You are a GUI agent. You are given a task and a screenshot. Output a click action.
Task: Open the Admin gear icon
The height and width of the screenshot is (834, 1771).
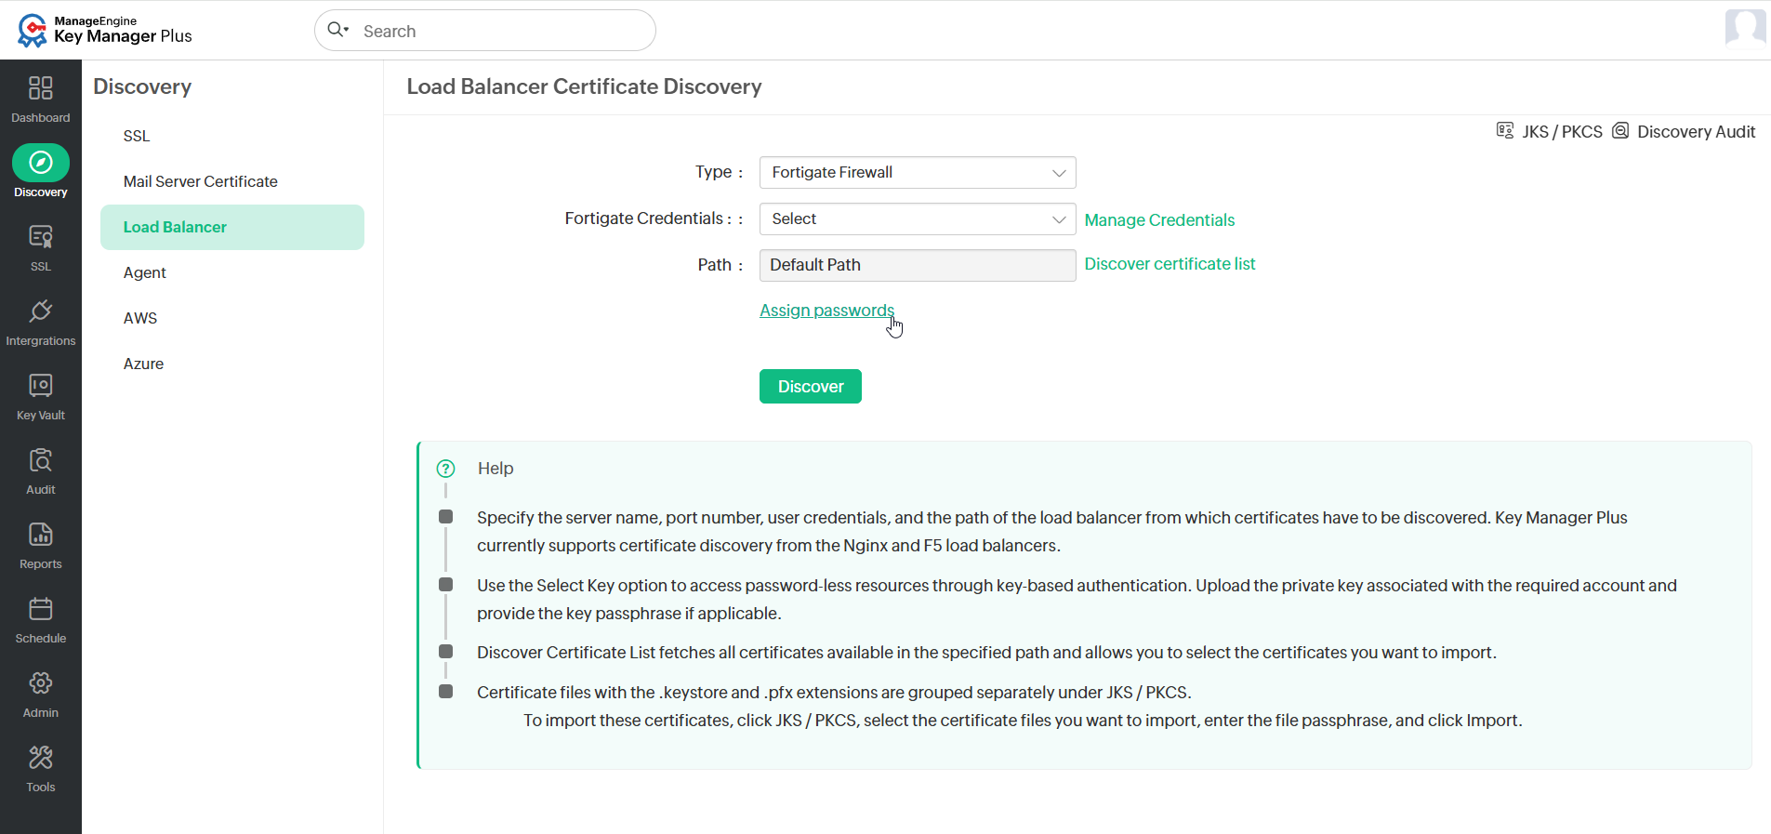coord(41,683)
